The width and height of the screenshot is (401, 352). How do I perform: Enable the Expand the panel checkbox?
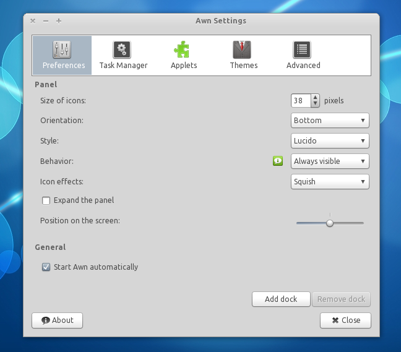[46, 200]
